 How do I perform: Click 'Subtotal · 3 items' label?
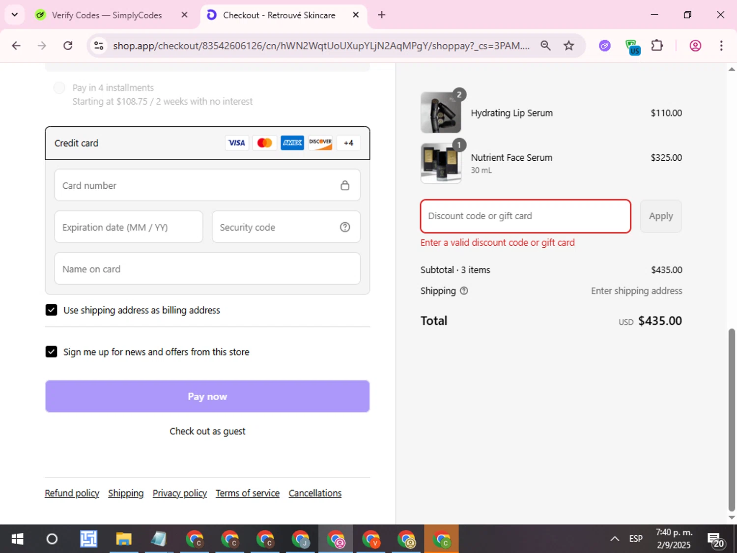pos(455,270)
